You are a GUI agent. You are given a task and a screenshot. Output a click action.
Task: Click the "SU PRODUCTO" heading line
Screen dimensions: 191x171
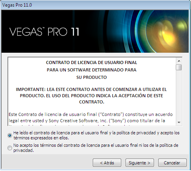92,77
